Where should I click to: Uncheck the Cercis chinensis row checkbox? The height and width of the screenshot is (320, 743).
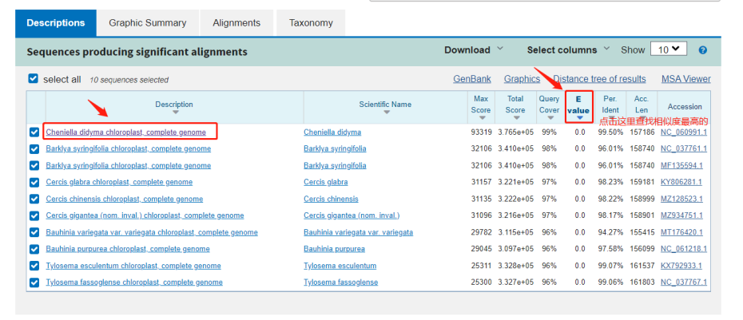(x=34, y=199)
